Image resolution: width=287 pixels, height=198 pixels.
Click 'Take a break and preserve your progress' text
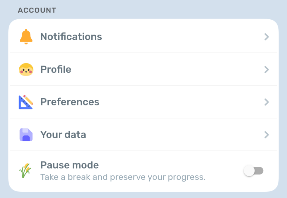(123, 177)
